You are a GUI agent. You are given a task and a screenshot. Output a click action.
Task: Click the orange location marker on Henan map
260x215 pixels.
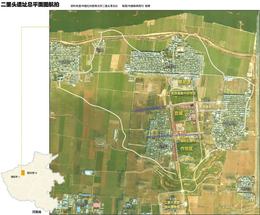pyautogui.click(x=23, y=173)
